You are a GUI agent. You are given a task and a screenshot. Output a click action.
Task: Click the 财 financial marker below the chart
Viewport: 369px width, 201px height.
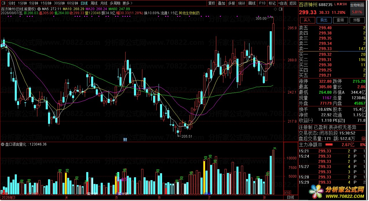(x=125, y=140)
